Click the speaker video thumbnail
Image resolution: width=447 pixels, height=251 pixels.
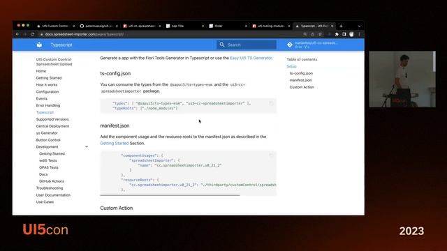pyautogui.click(x=402, y=79)
